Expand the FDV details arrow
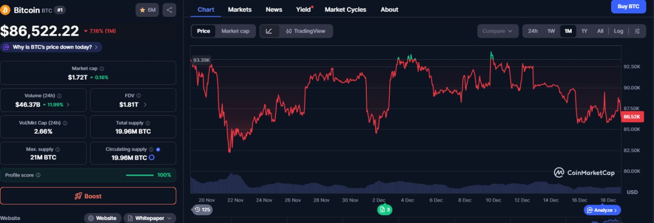The width and height of the screenshot is (654, 223). [145, 105]
